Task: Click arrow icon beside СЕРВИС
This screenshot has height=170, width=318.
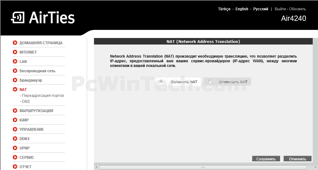Action: click(x=15, y=157)
